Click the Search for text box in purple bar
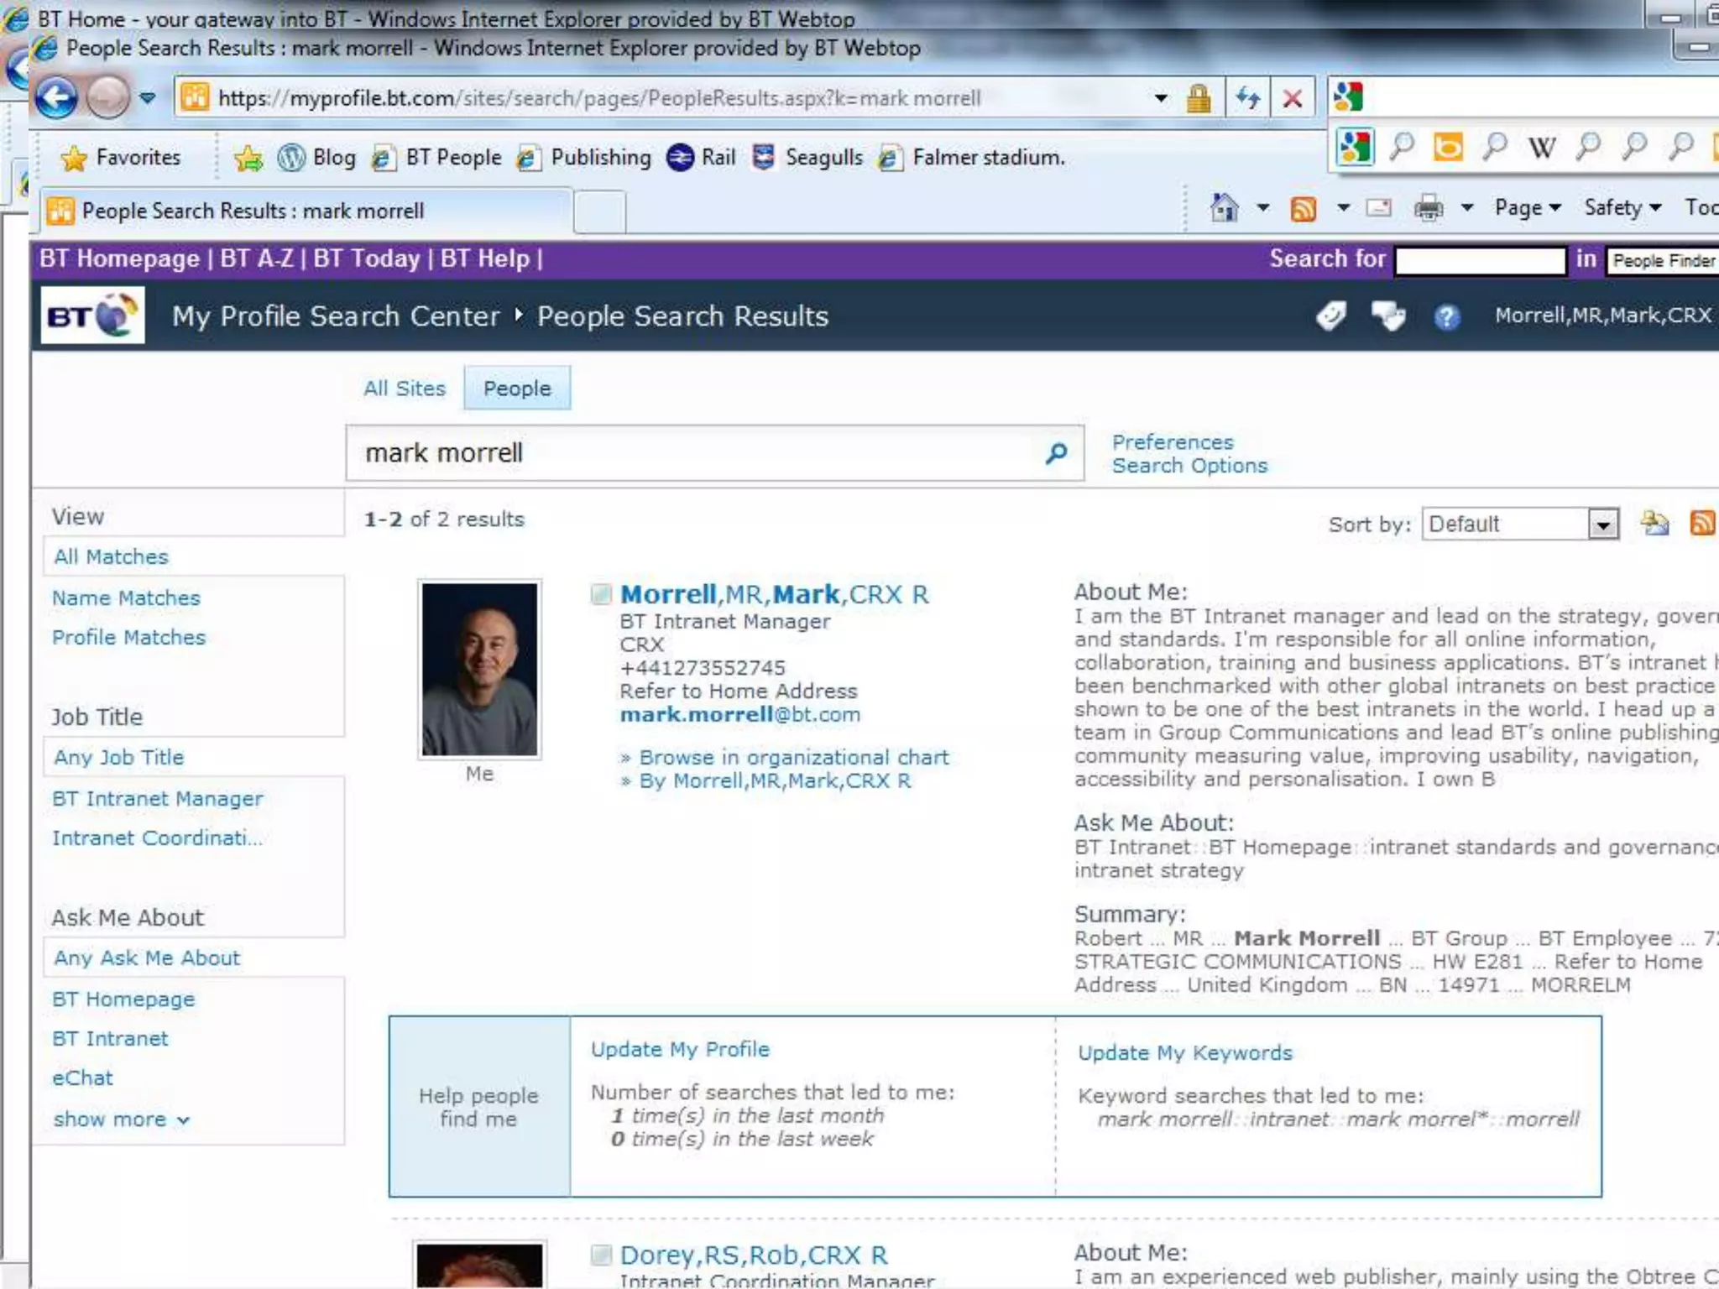 click(x=1481, y=260)
